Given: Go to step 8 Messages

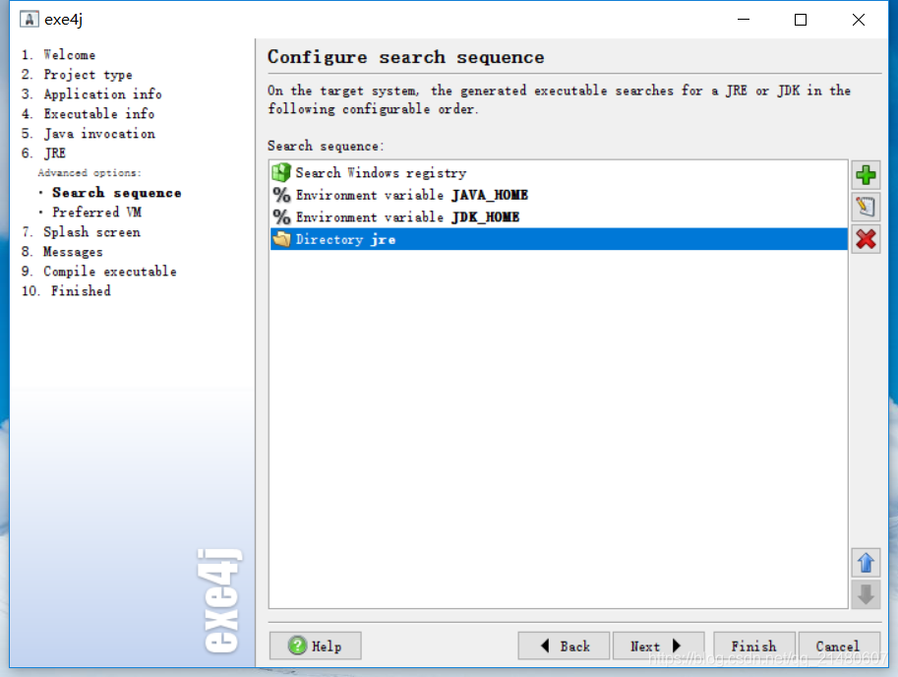Looking at the screenshot, I should [x=62, y=252].
